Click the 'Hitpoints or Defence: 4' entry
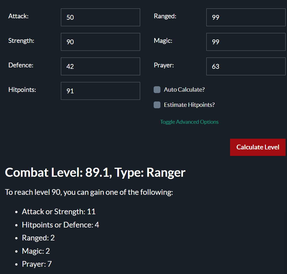Image resolution: width=287 pixels, height=274 pixels. click(x=60, y=225)
